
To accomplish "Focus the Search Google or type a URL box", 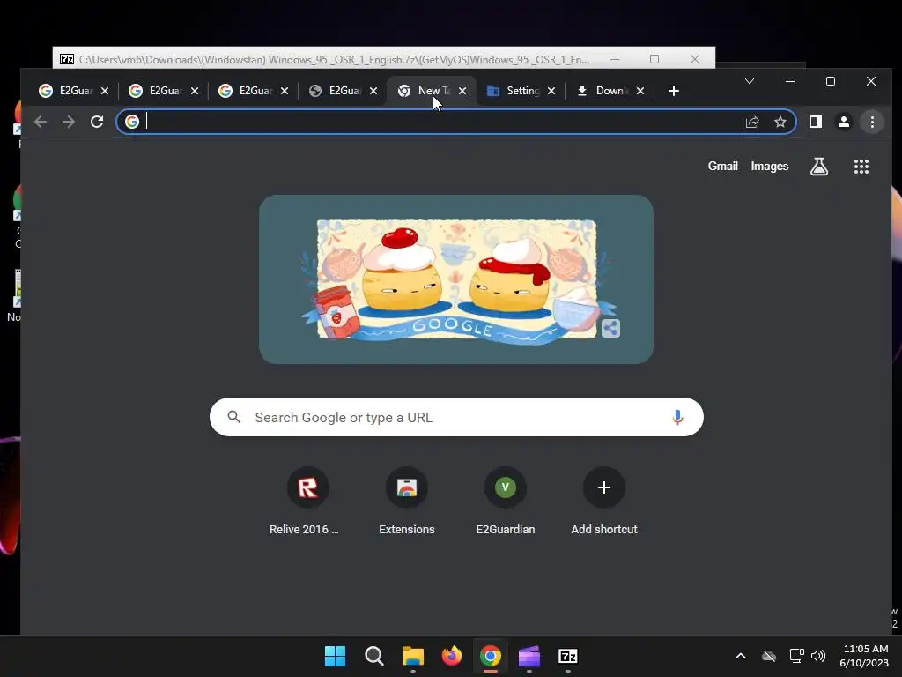I will (x=456, y=417).
